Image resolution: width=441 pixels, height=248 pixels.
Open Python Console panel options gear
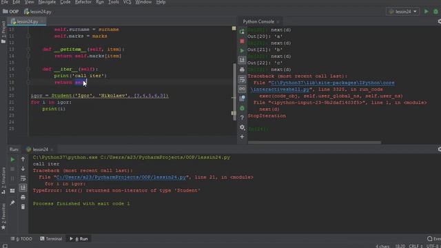pos(440,21)
